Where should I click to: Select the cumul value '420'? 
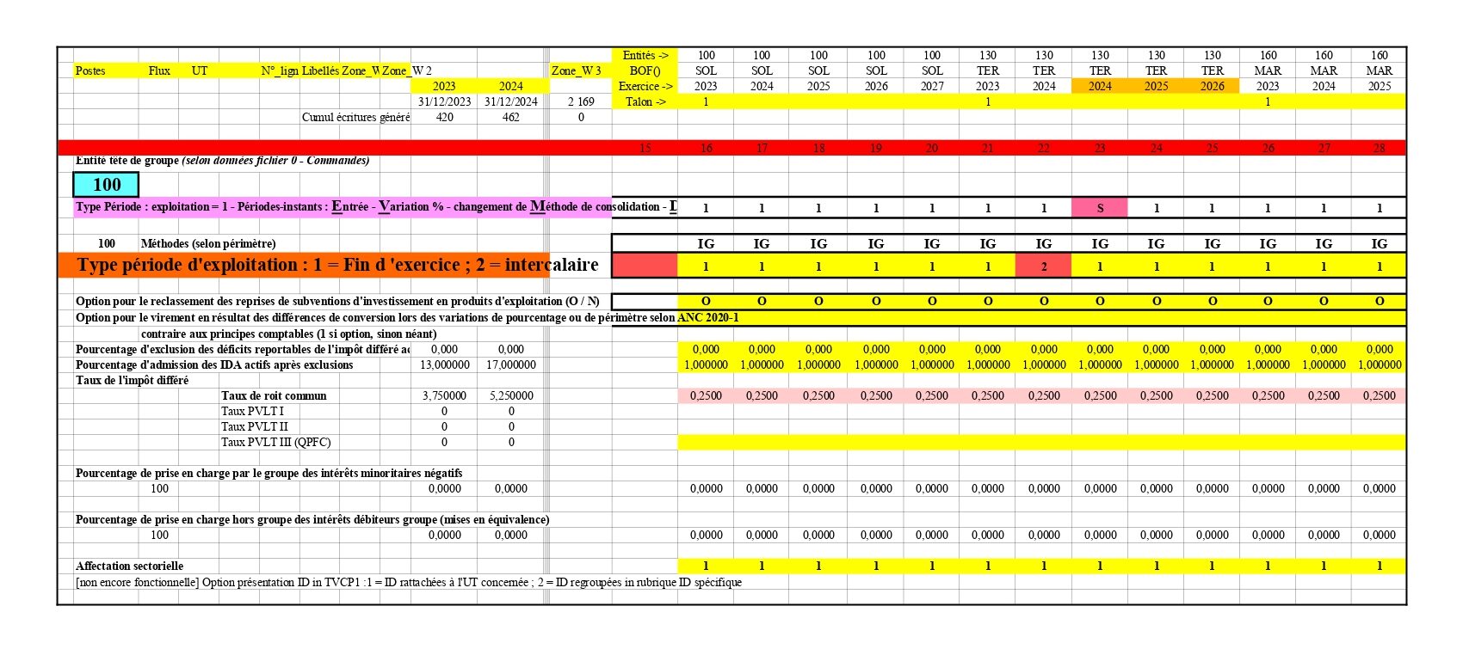coord(444,117)
